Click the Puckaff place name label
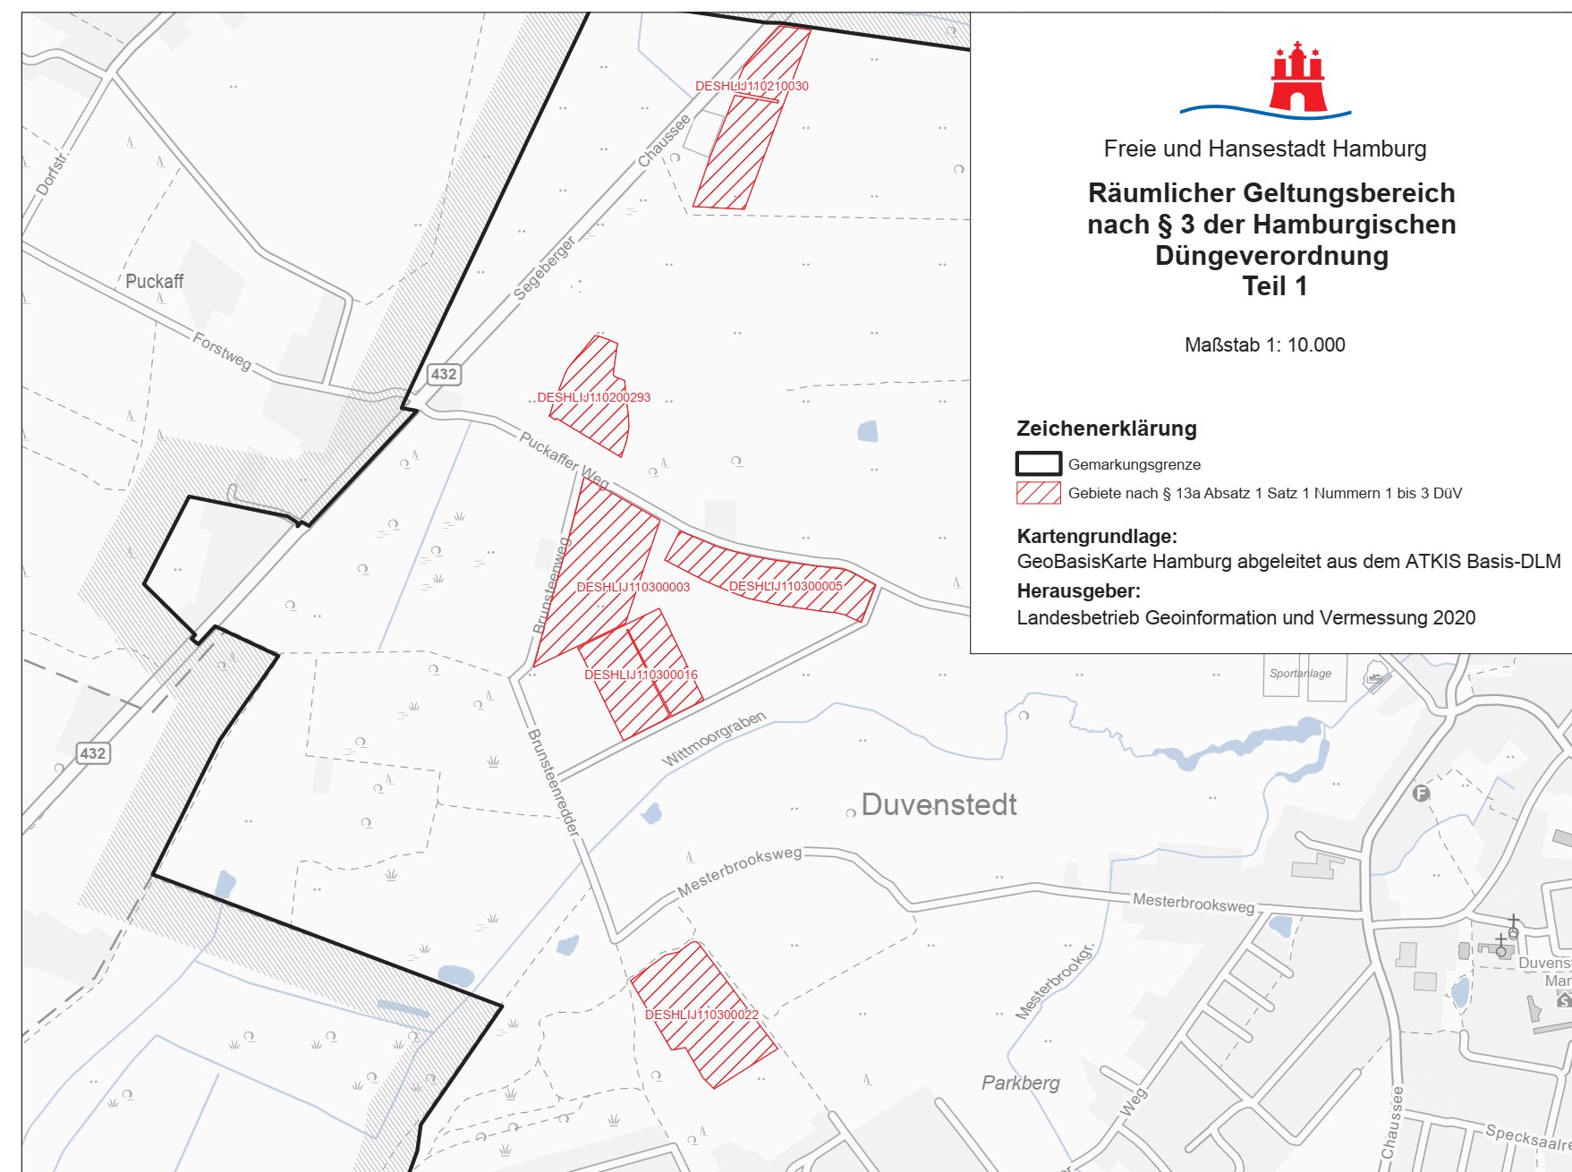Viewport: 1572px width, 1172px height. [x=154, y=281]
